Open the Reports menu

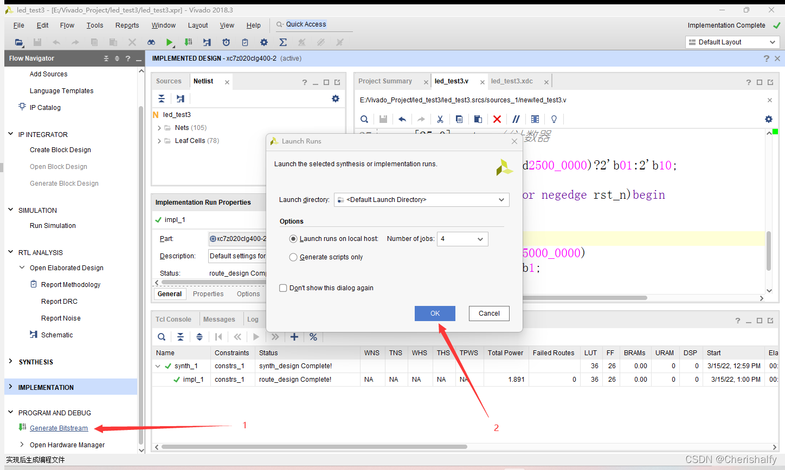[x=127, y=25]
